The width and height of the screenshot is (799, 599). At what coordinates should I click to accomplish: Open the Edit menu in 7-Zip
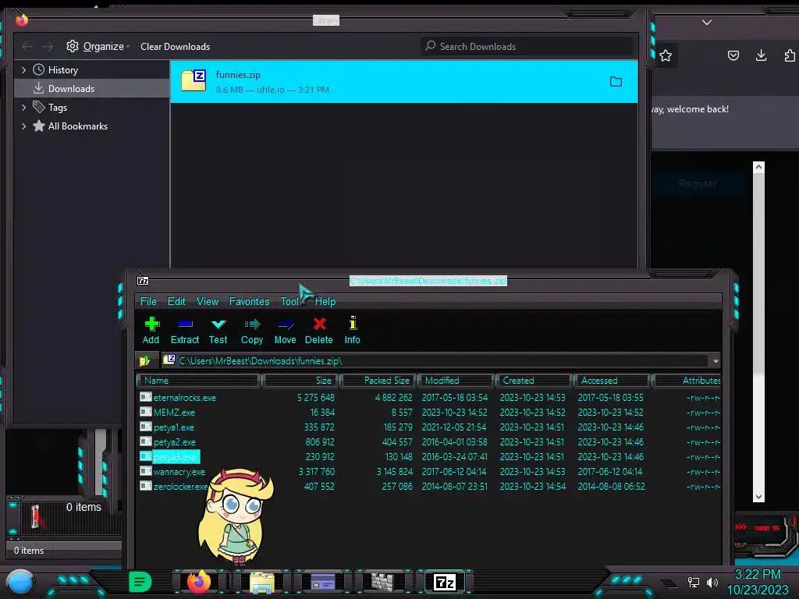176,302
